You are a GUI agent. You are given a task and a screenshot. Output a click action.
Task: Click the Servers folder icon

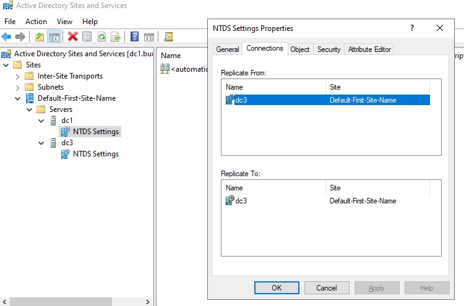[41, 109]
